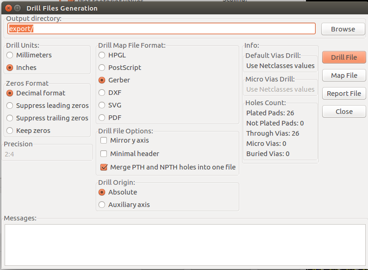Select Keep zeros option
The width and height of the screenshot is (368, 270).
coord(10,131)
